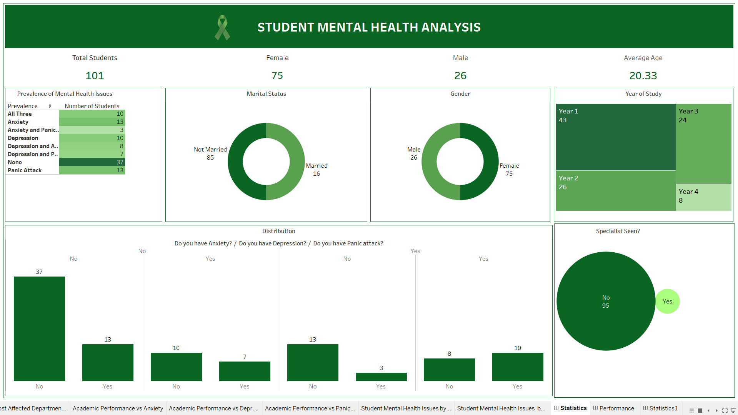Image resolution: width=738 pixels, height=415 pixels.
Task: Click the green awareness ribbon logo
Action: 222,27
